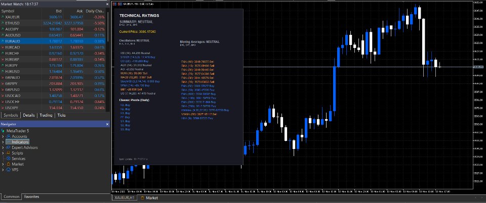Select the EURCHF symbol row
Screen dimensions: 486x203
coord(53,54)
